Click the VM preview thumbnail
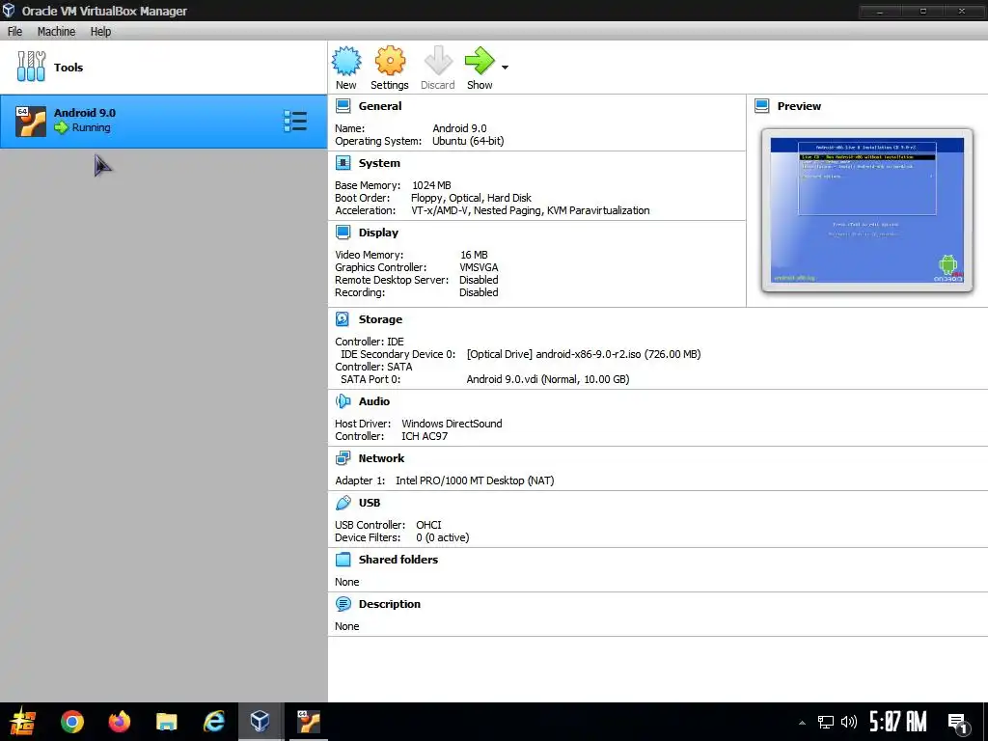The width and height of the screenshot is (988, 741). [867, 210]
